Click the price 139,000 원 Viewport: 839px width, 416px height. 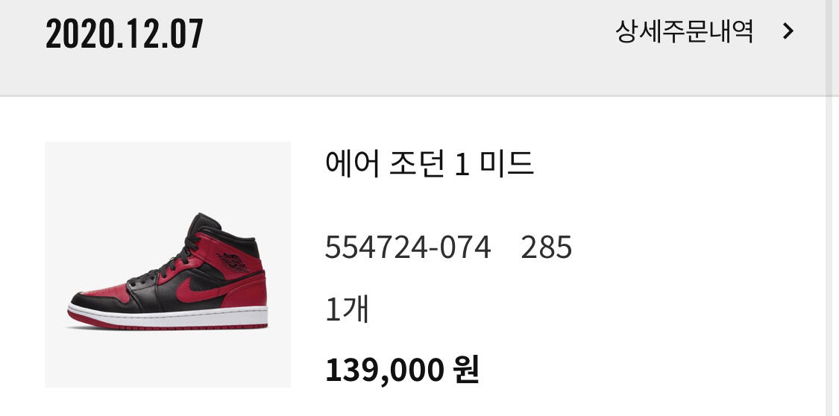402,370
